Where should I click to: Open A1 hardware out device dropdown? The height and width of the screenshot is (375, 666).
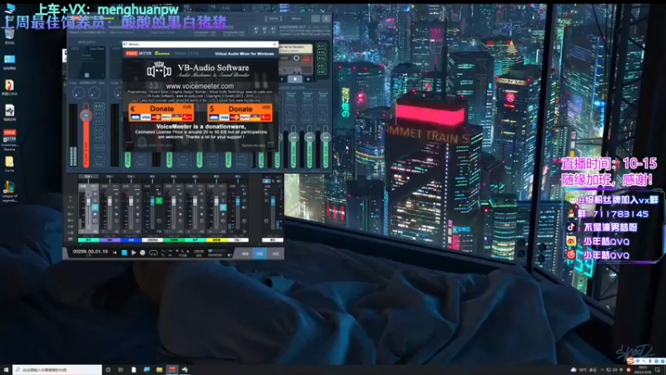pos(256,30)
